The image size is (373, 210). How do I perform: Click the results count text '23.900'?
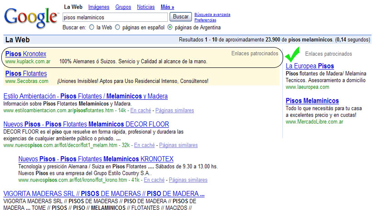click(x=273, y=40)
